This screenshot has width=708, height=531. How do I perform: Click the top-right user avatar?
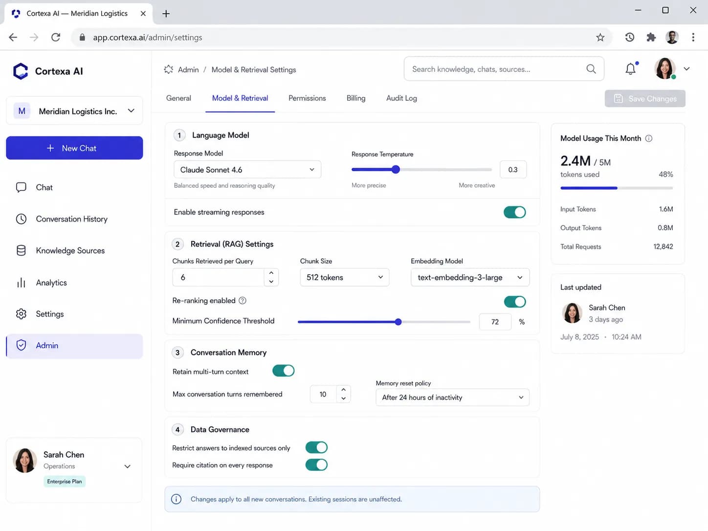(x=665, y=68)
